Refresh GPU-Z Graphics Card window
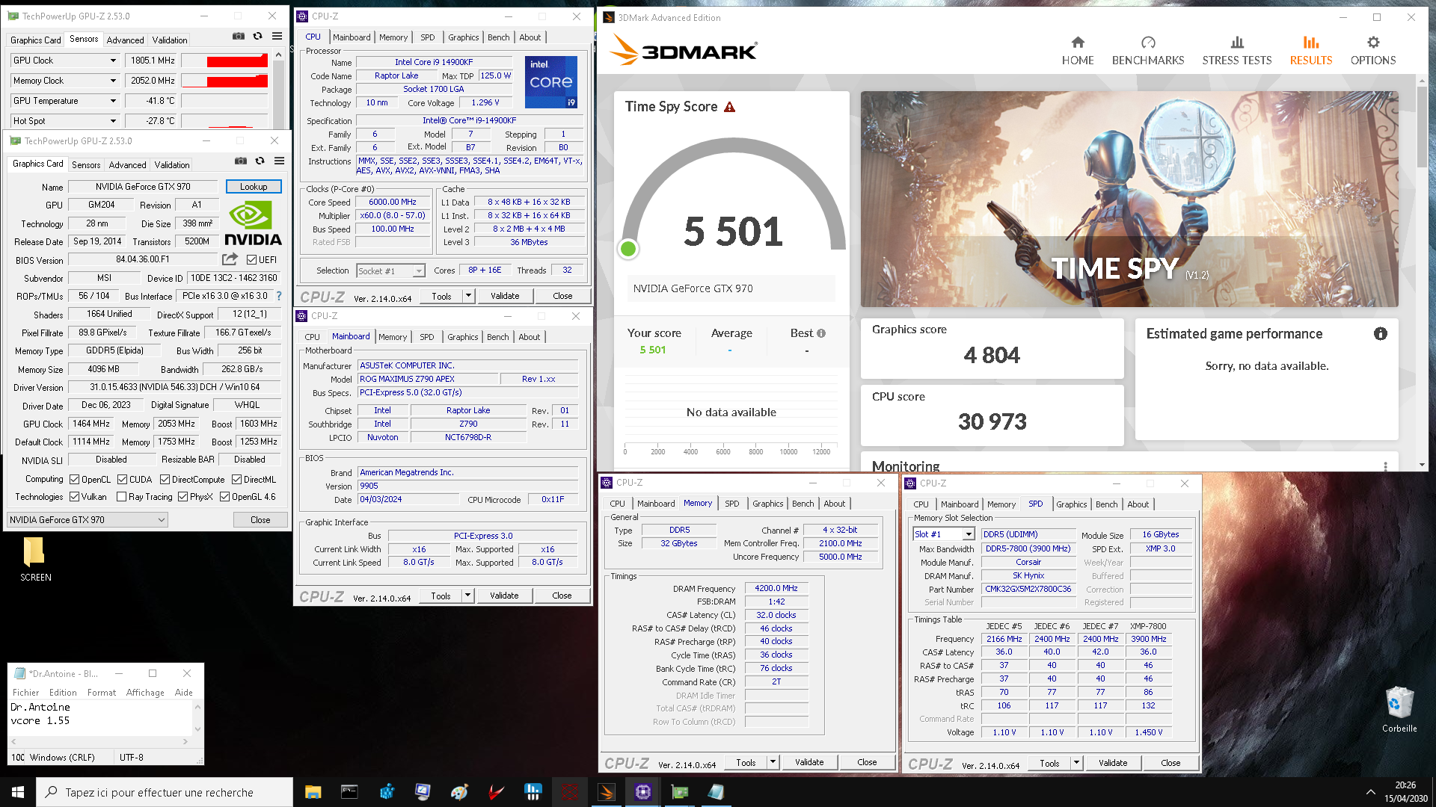Screen dimensions: 1436x807 [260, 161]
